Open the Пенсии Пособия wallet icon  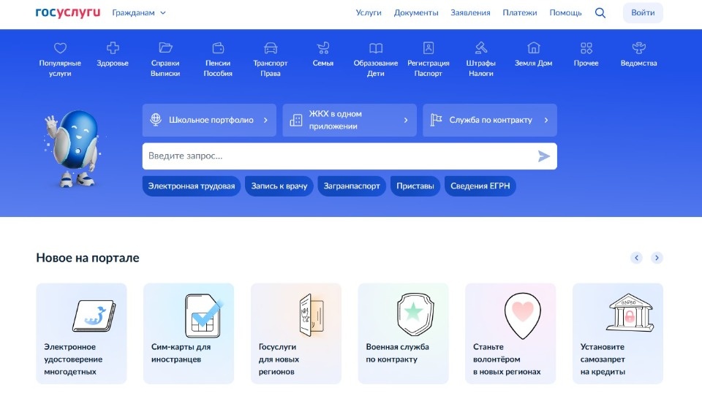(x=218, y=48)
